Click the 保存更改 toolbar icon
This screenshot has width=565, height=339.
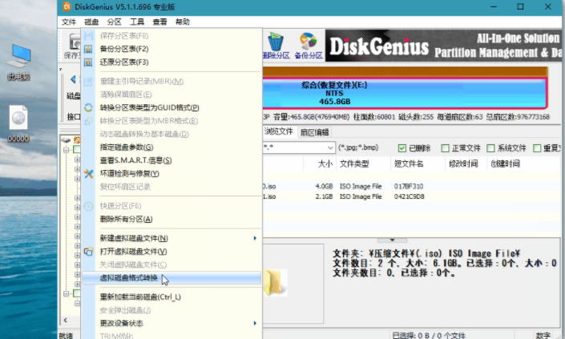click(x=74, y=42)
